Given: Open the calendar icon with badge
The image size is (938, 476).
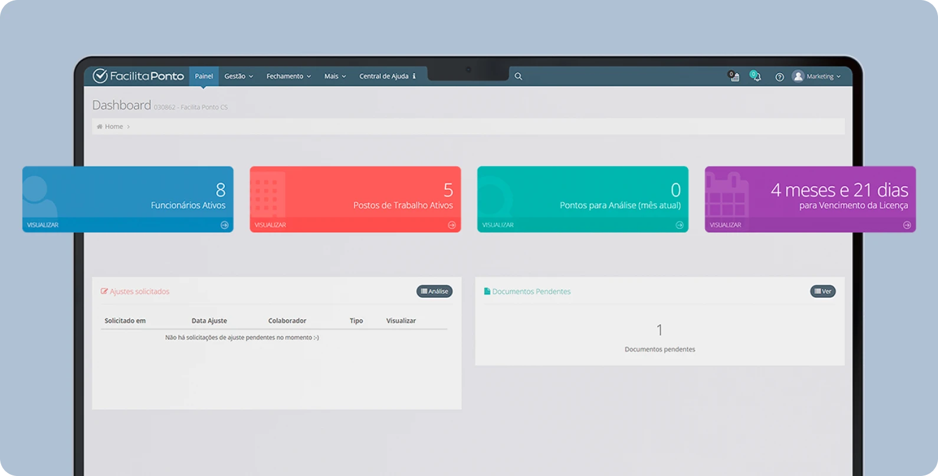Looking at the screenshot, I should (734, 77).
